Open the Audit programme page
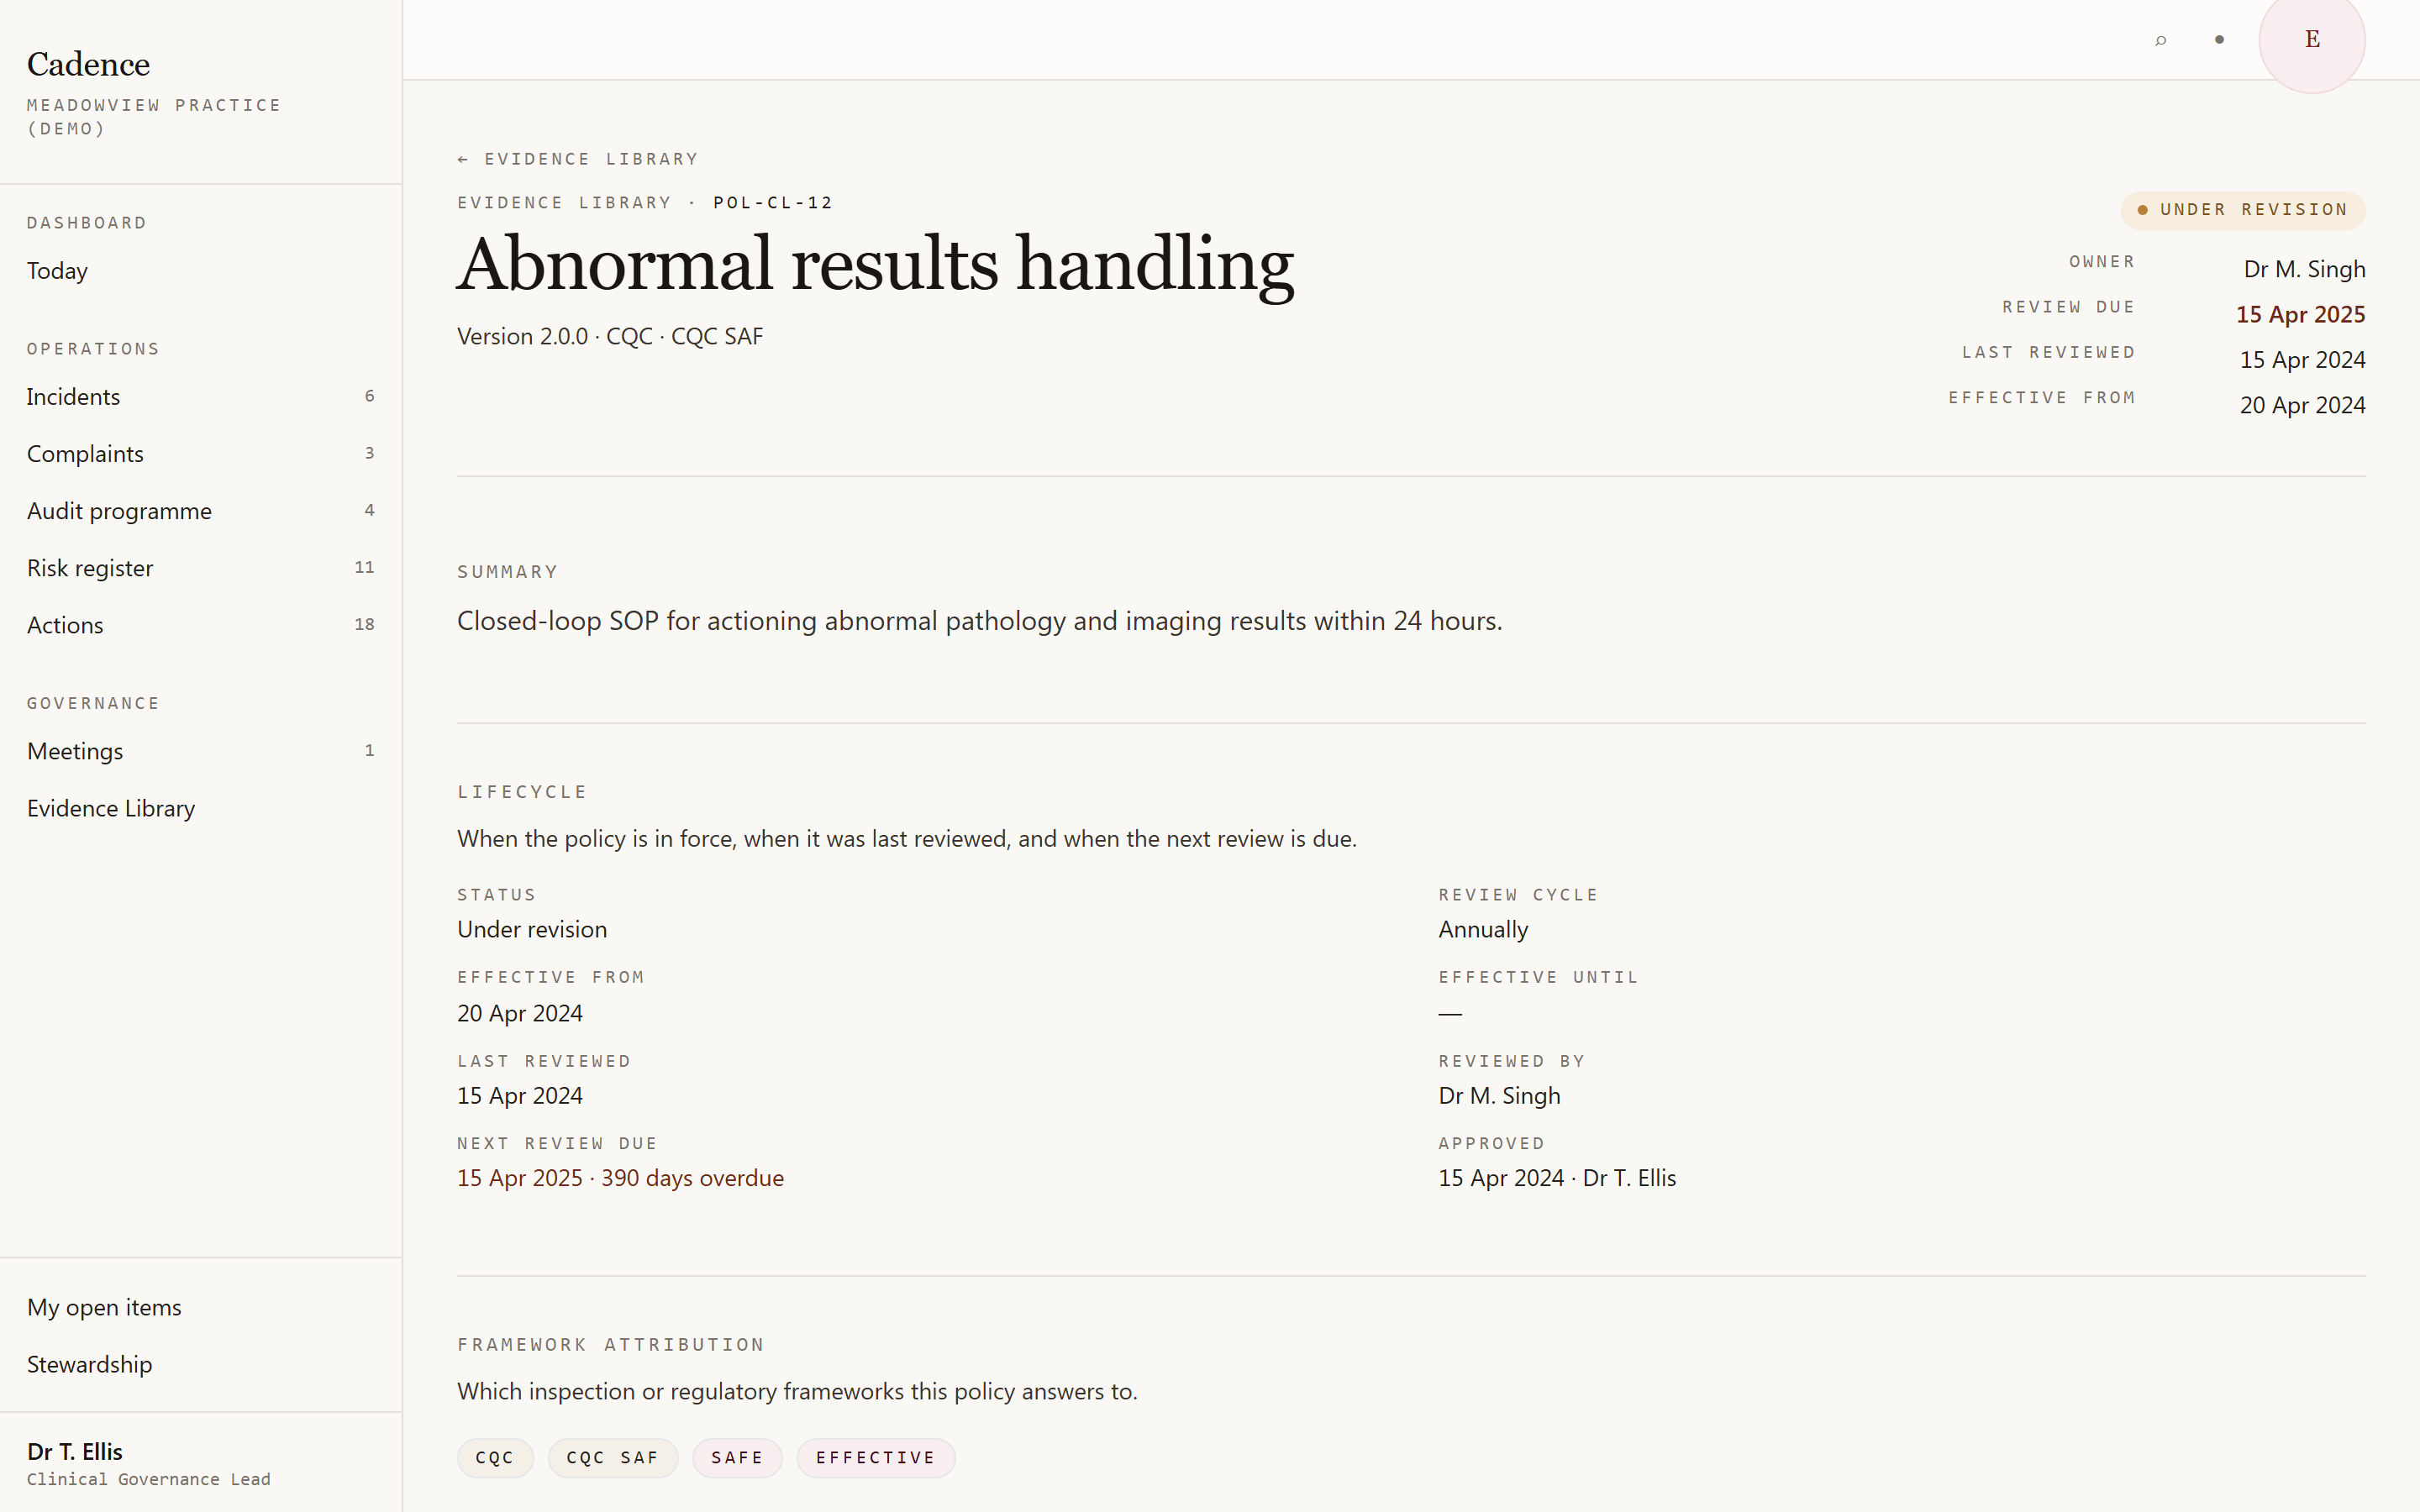This screenshot has height=1512, width=2420. pos(200,511)
